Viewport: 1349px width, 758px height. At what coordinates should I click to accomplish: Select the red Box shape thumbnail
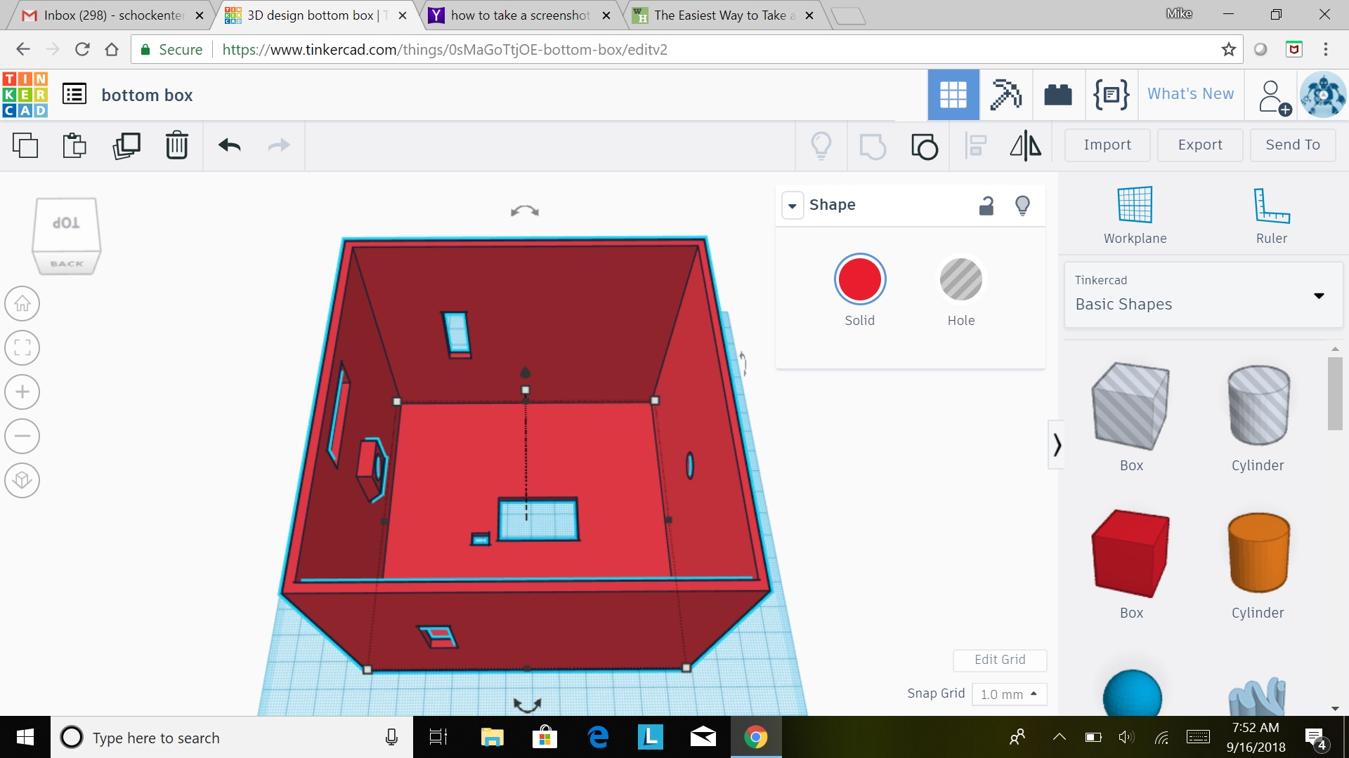[1130, 553]
